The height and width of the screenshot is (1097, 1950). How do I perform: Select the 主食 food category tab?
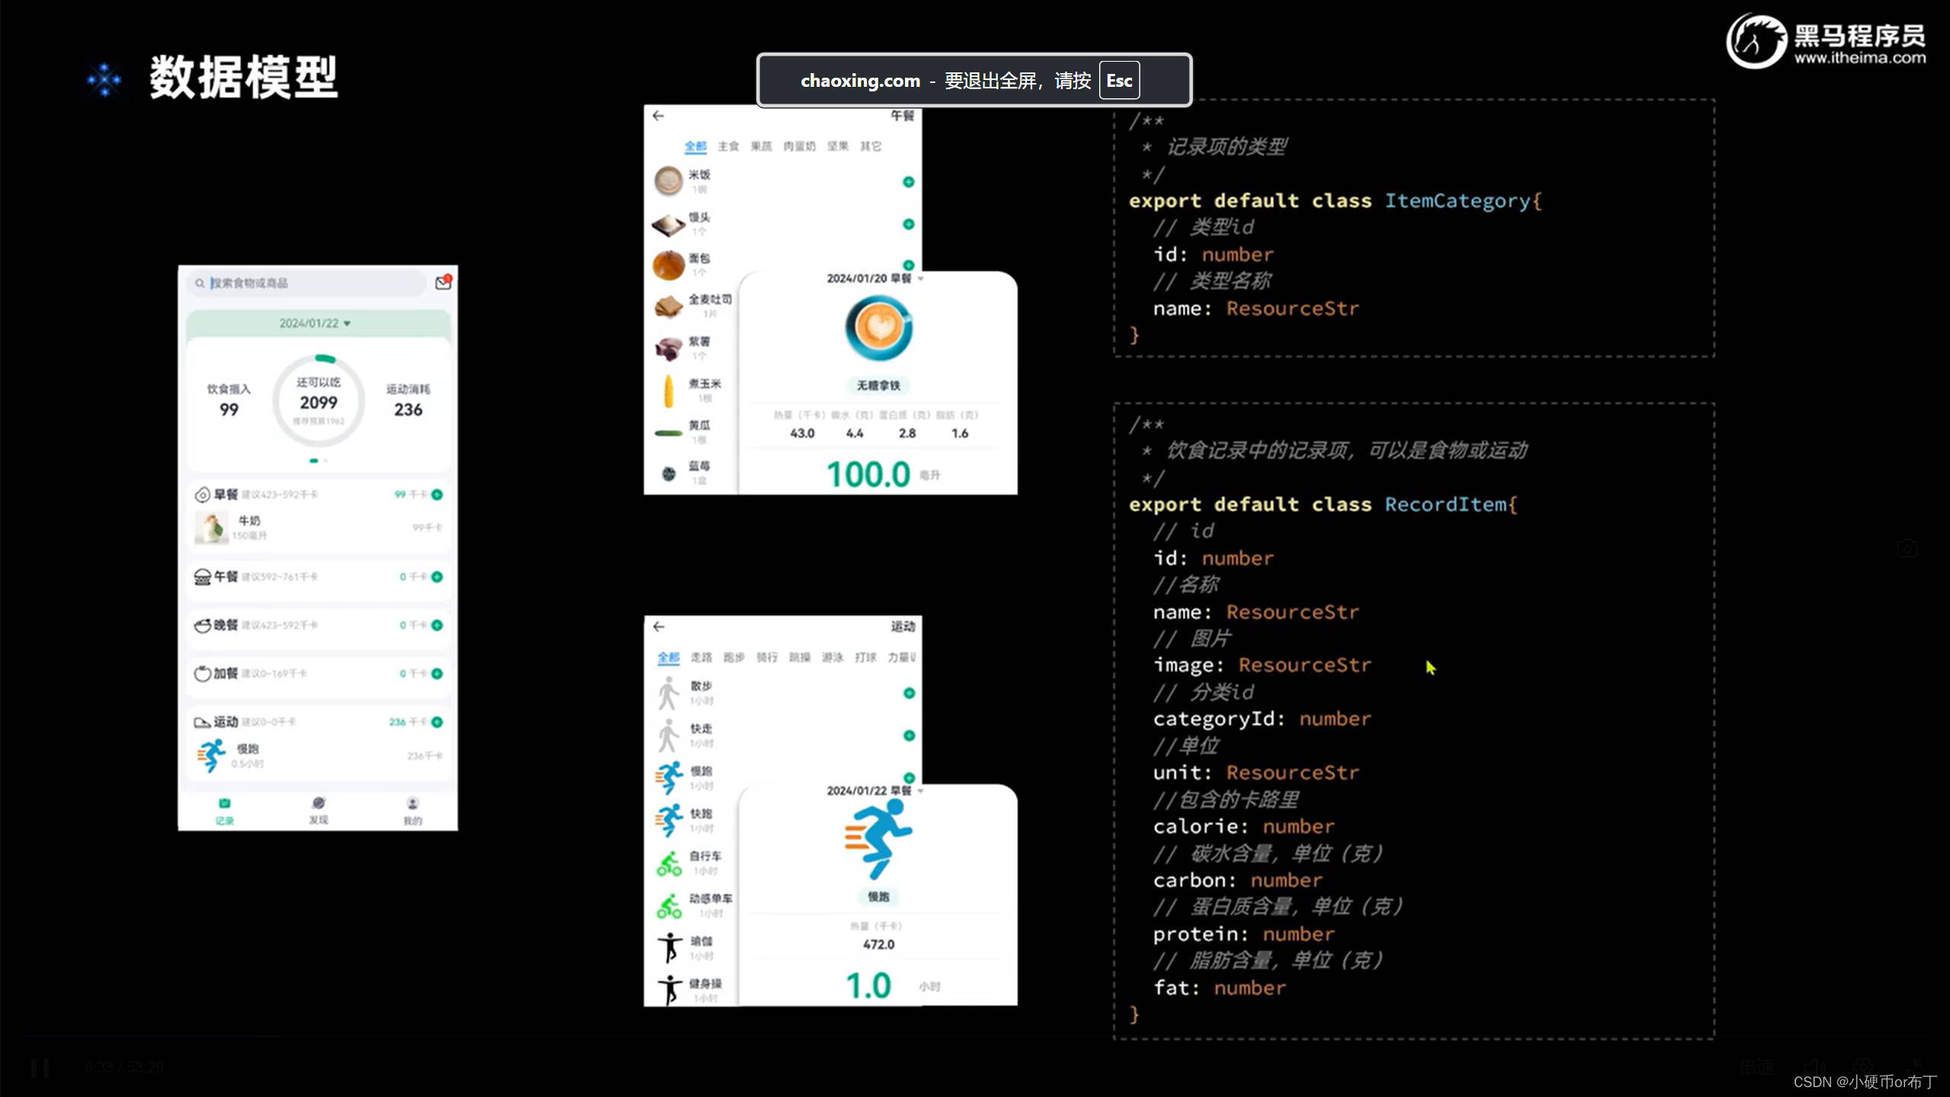(x=728, y=146)
